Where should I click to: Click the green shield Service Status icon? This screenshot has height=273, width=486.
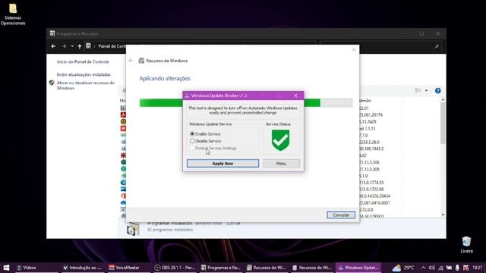tap(280, 140)
